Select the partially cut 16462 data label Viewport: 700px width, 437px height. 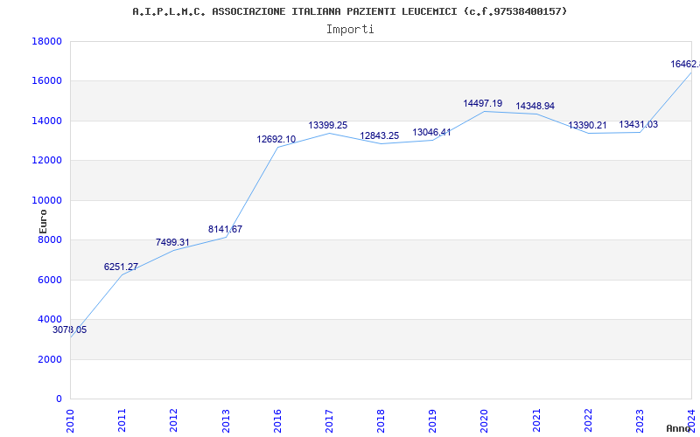[x=685, y=64]
